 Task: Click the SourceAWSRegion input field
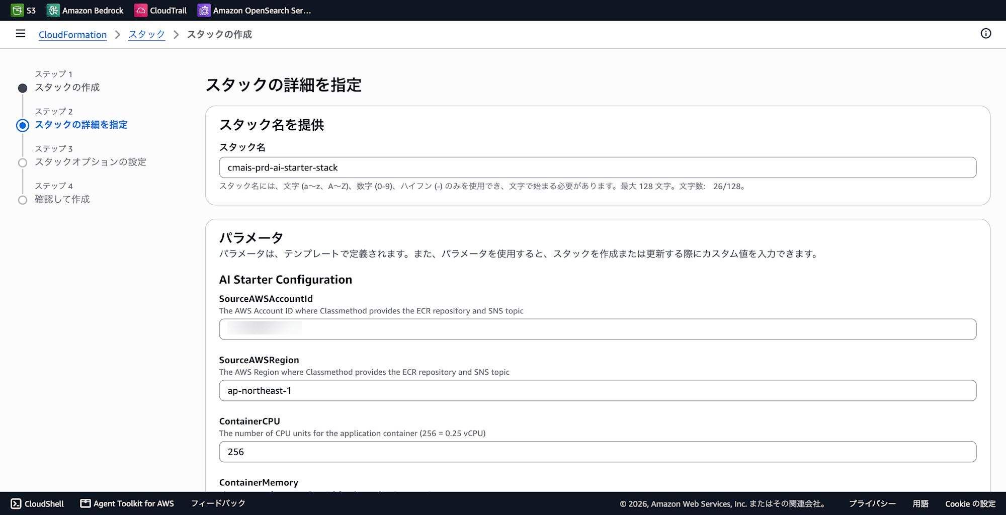[598, 391]
